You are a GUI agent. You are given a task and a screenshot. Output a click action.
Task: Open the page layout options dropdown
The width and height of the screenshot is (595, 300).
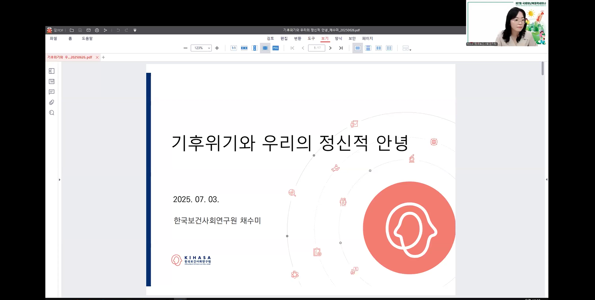tap(406, 48)
